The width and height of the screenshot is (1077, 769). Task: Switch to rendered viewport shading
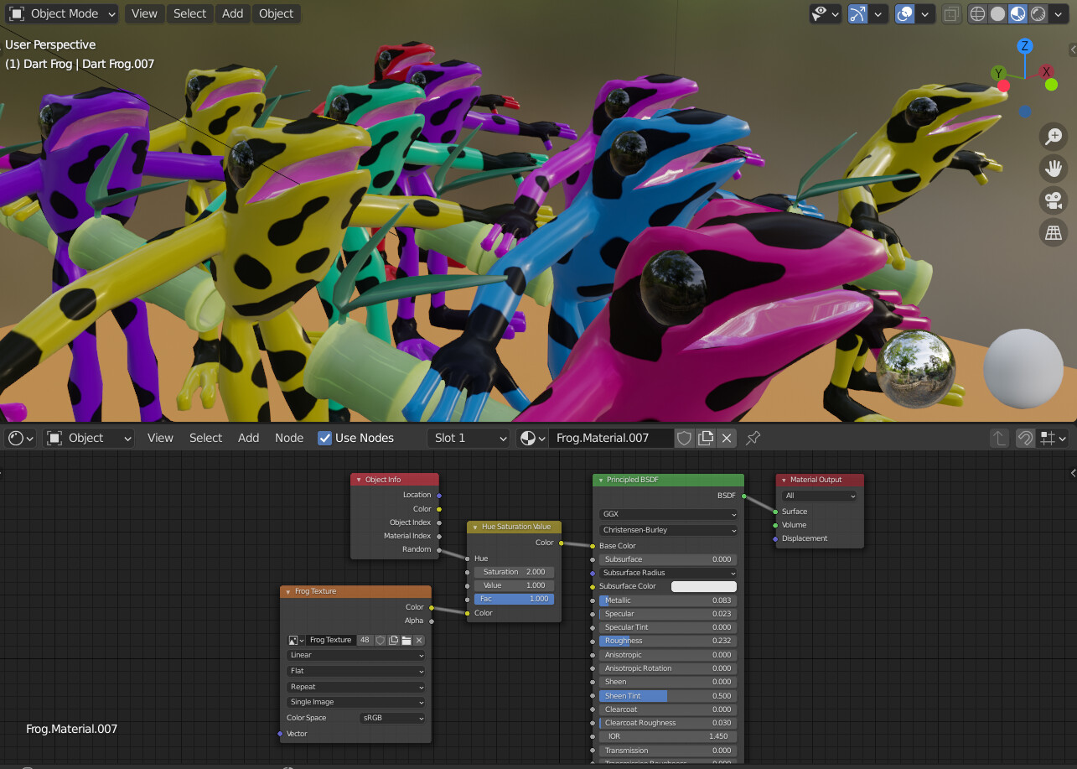[1038, 13]
